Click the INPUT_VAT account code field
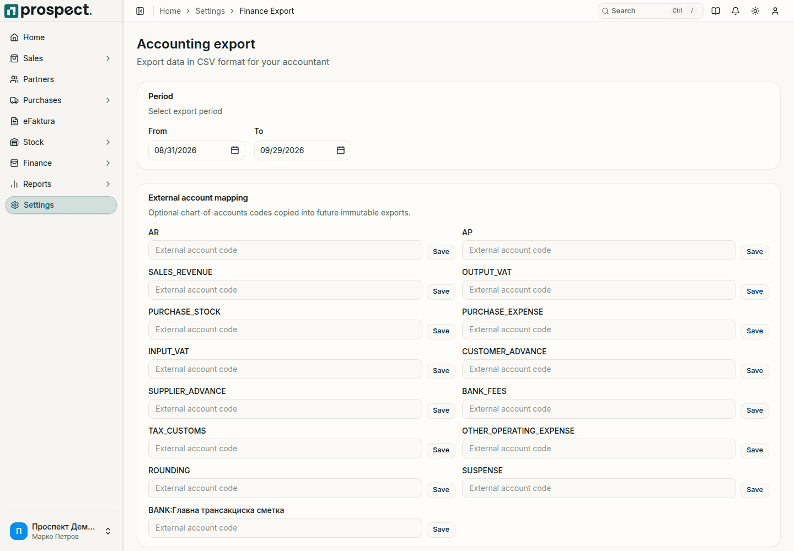Screen dimensions: 794x551 coord(285,369)
